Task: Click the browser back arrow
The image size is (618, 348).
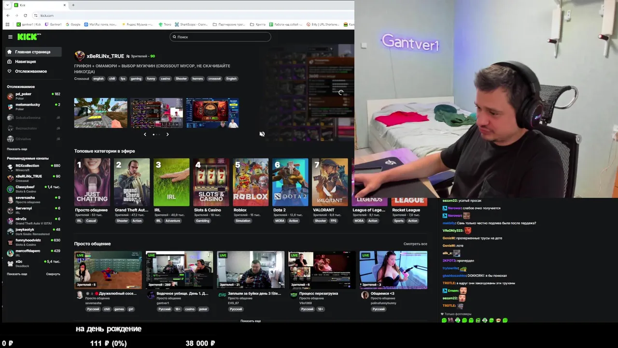Action: (8, 15)
